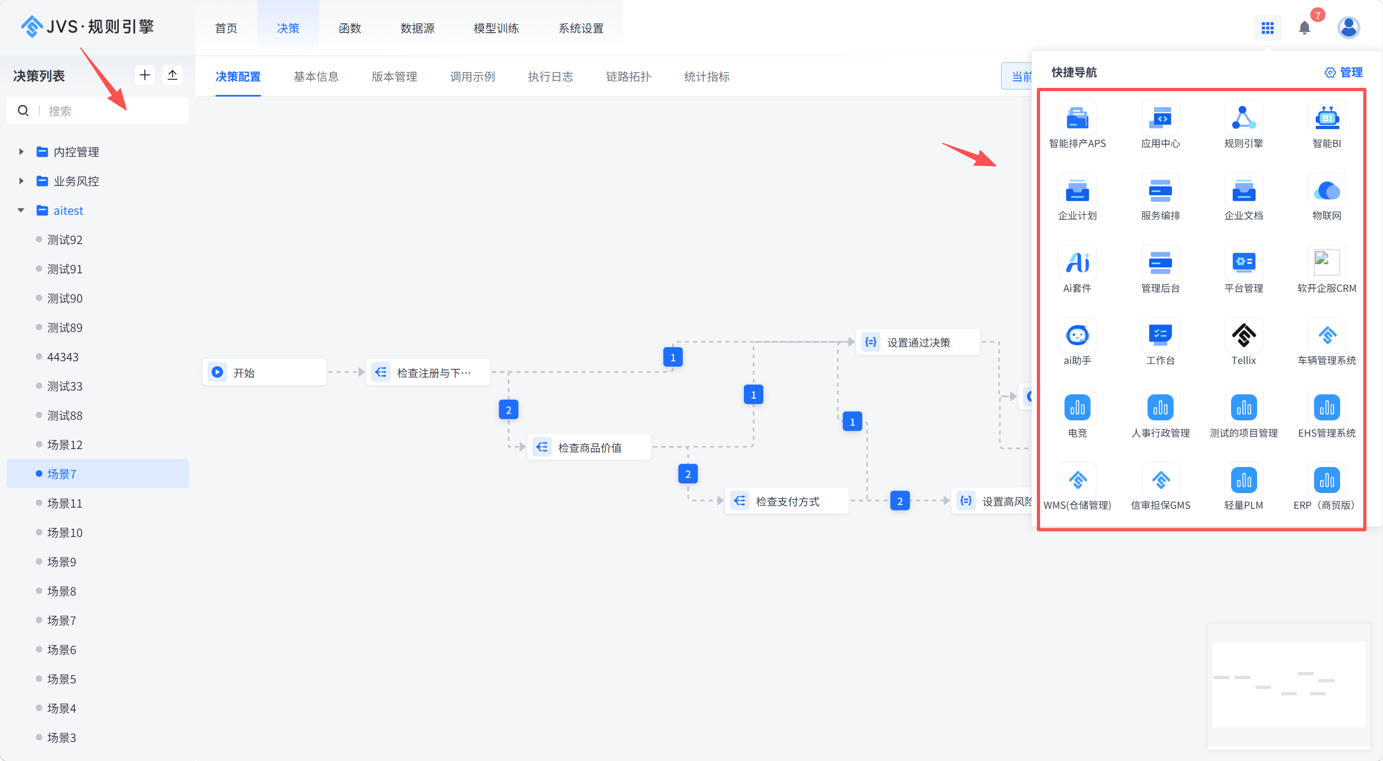The image size is (1383, 761).
Task: Go to the 数据源 menu
Action: point(417,28)
